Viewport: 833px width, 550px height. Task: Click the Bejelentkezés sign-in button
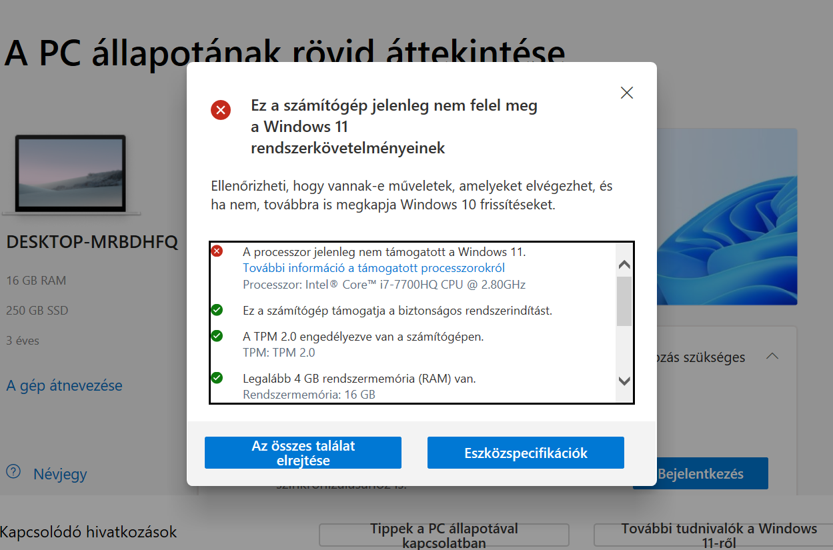[x=700, y=474]
